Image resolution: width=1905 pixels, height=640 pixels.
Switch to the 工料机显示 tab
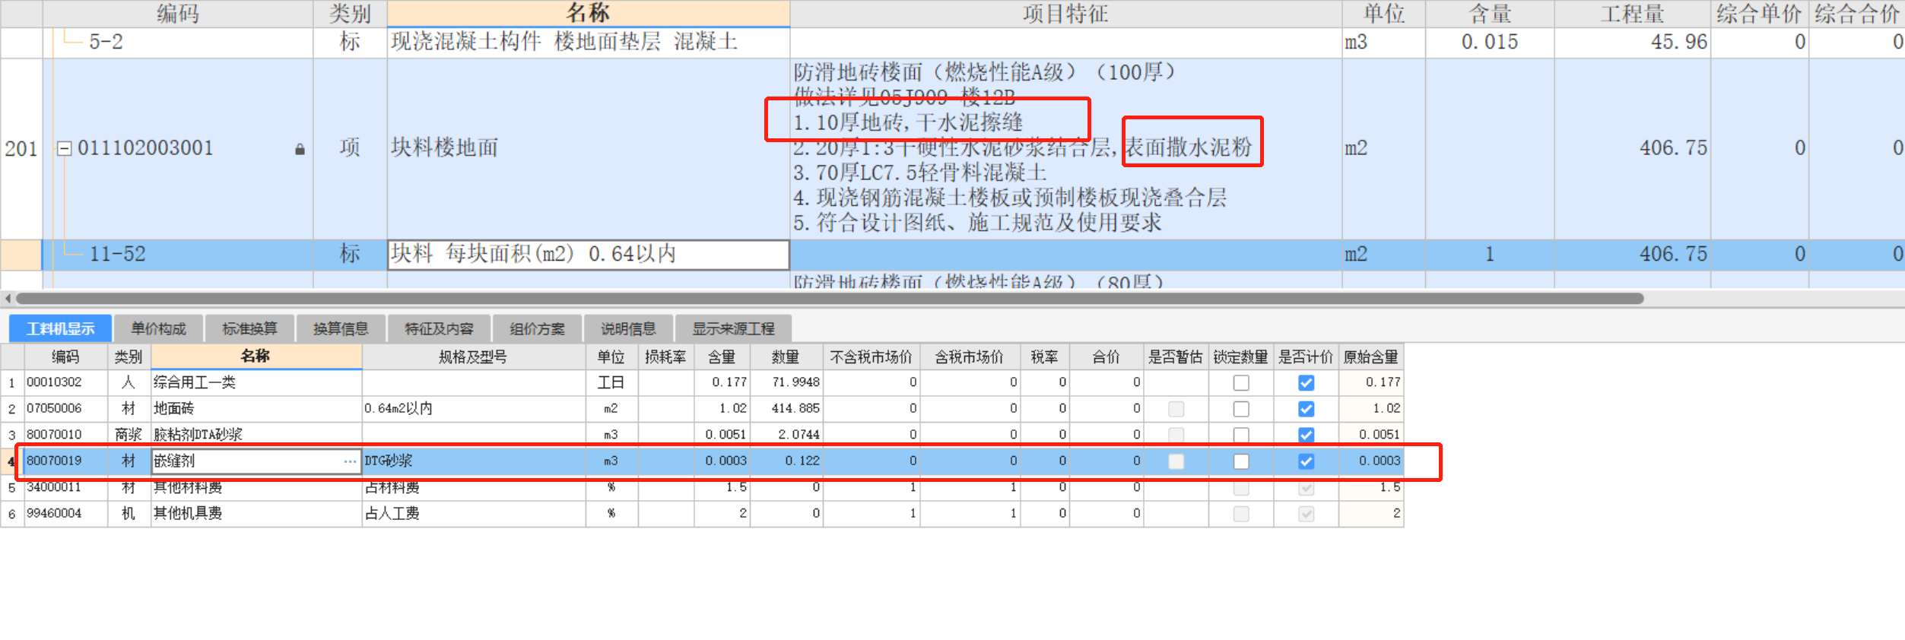click(x=61, y=329)
